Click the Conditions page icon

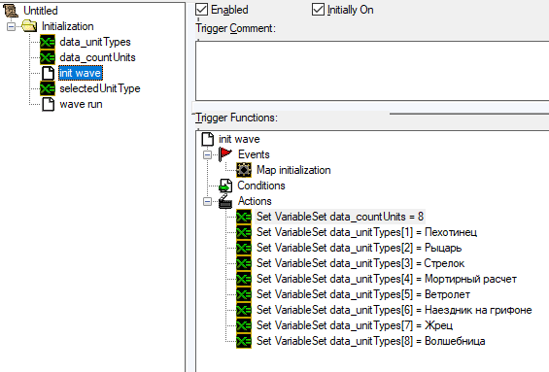(225, 186)
